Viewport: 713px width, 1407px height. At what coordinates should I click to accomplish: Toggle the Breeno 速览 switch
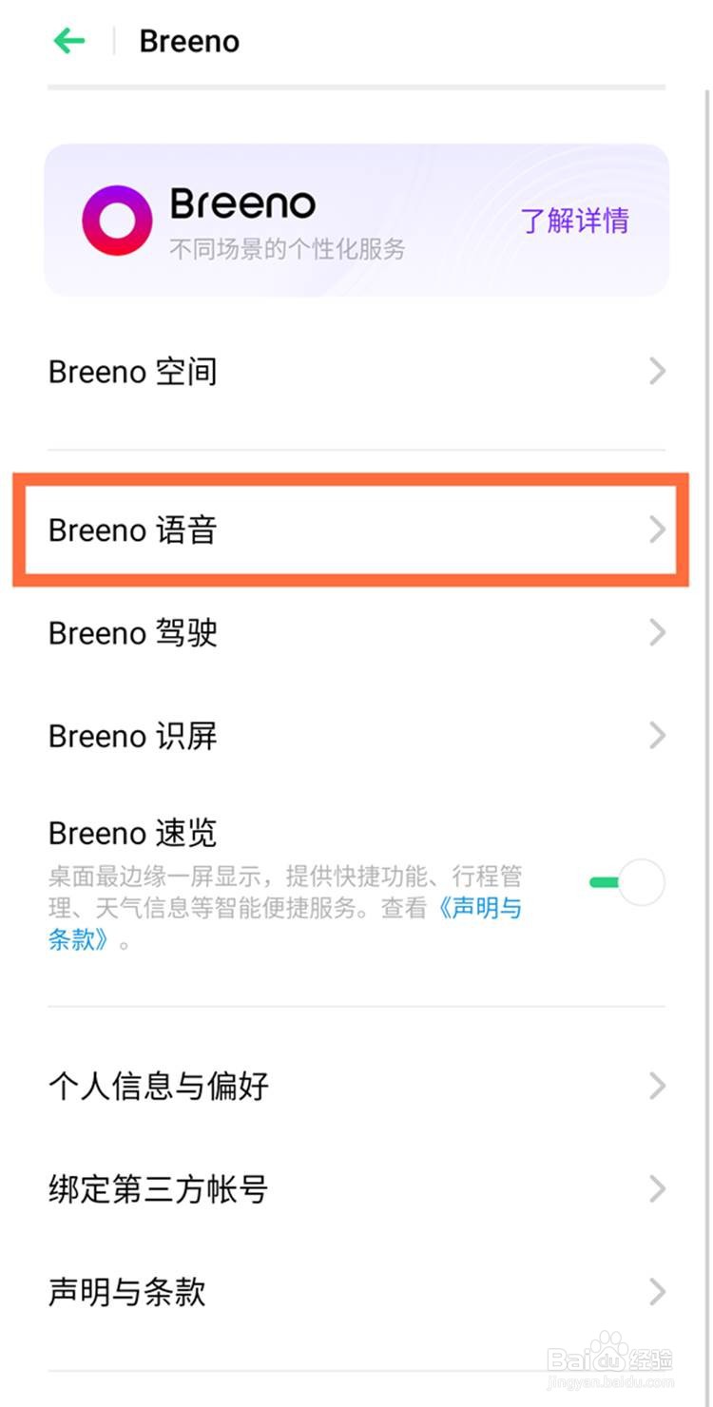627,883
